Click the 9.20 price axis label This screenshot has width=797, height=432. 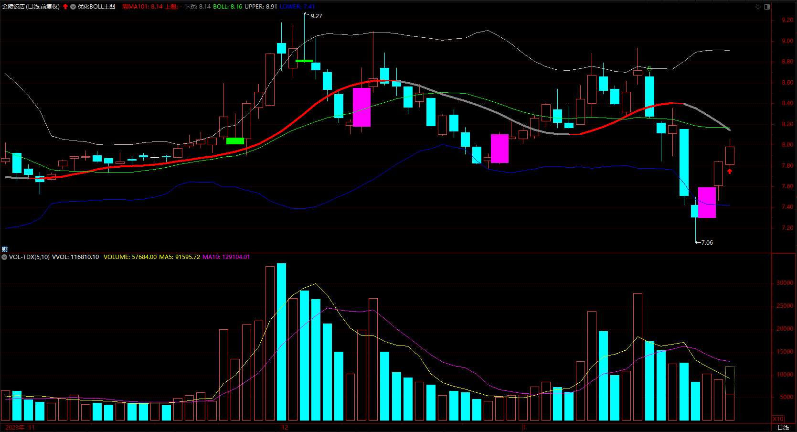(x=787, y=20)
